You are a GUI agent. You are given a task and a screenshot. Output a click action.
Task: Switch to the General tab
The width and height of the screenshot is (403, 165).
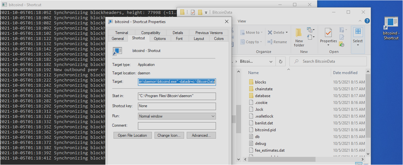[x=118, y=39]
